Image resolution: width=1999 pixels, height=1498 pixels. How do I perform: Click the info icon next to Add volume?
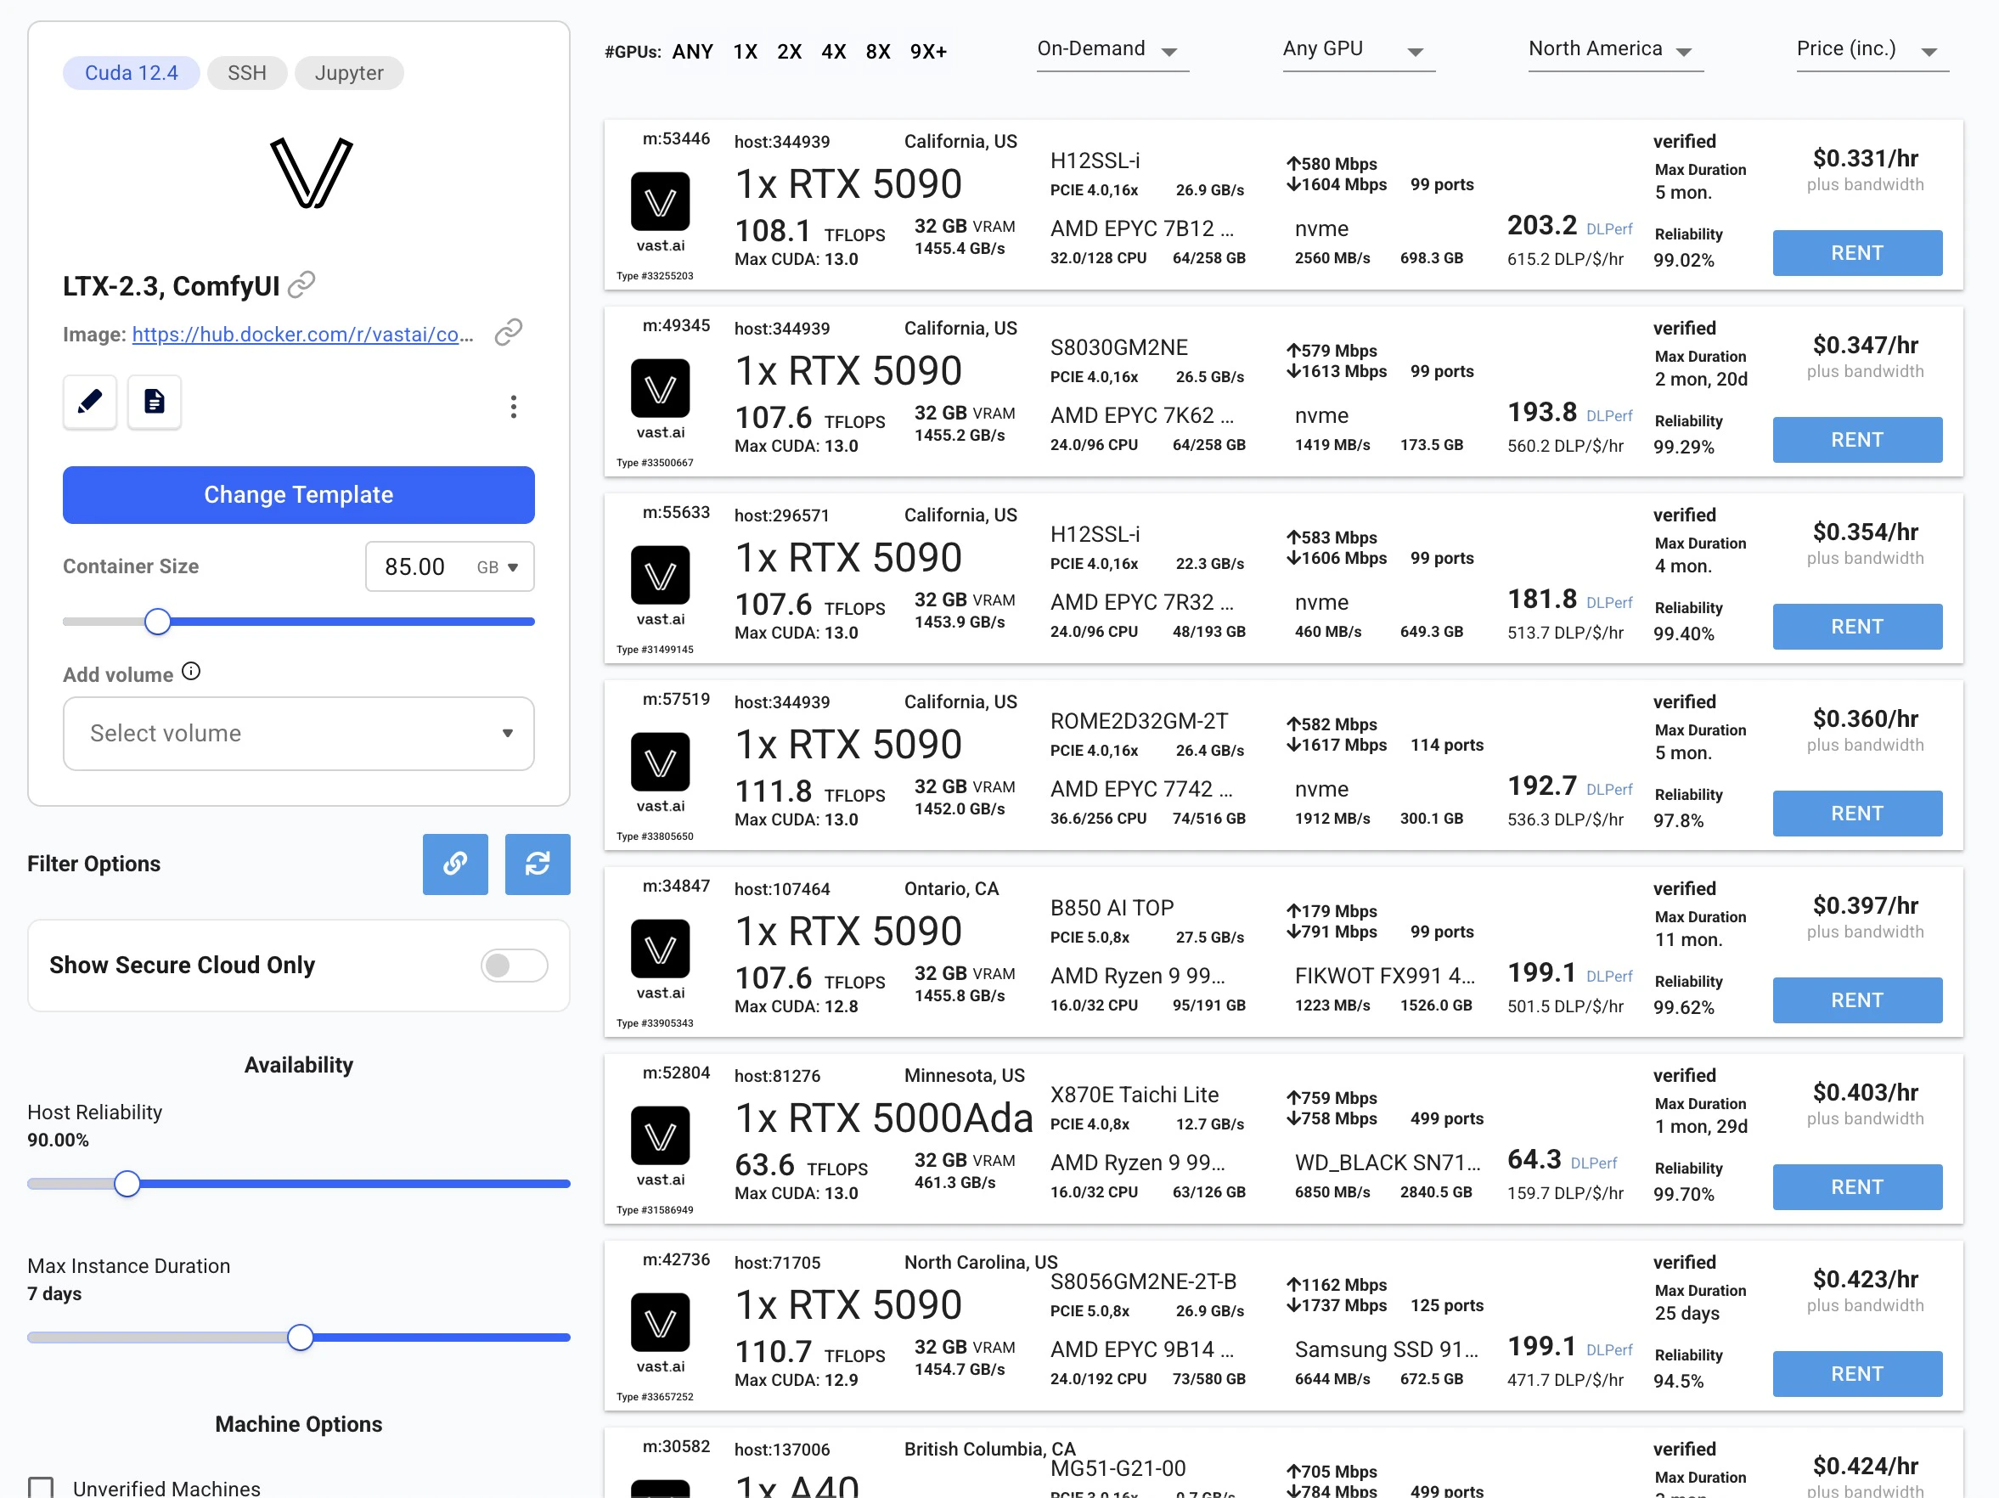192,670
